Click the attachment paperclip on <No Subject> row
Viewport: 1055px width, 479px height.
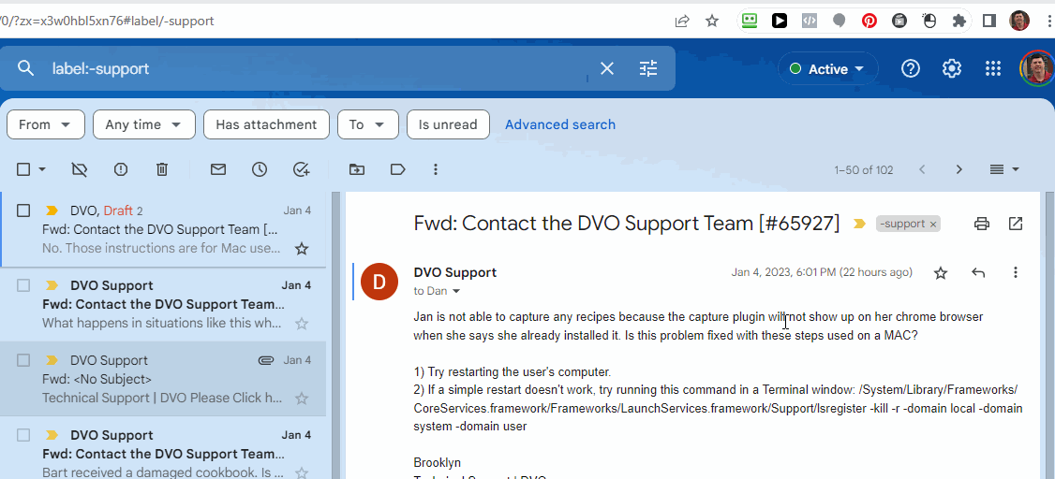266,360
